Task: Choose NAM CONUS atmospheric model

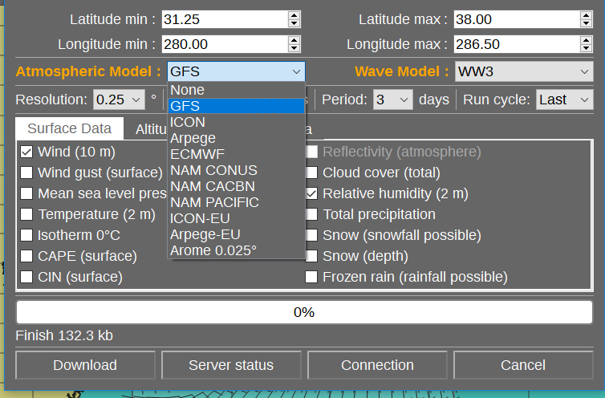Action: coord(236,170)
